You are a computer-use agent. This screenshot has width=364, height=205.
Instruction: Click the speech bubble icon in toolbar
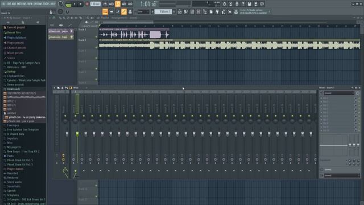262,4
